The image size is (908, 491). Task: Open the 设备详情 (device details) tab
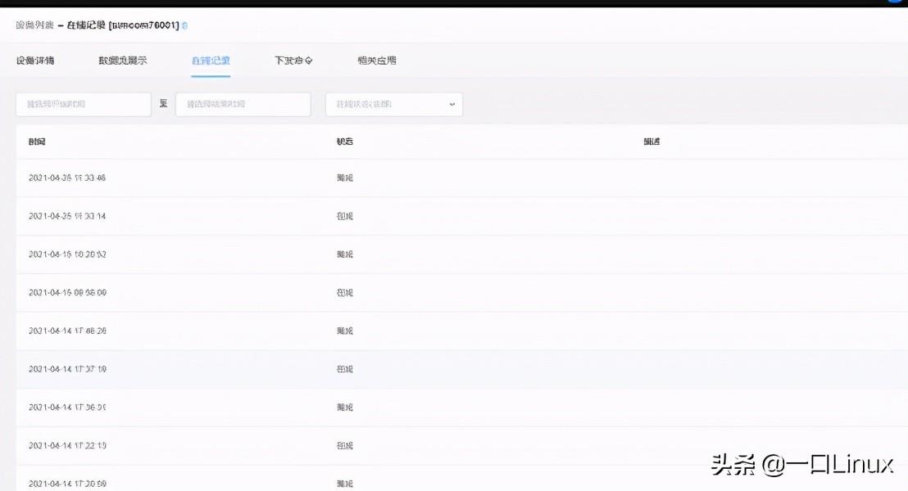point(35,60)
